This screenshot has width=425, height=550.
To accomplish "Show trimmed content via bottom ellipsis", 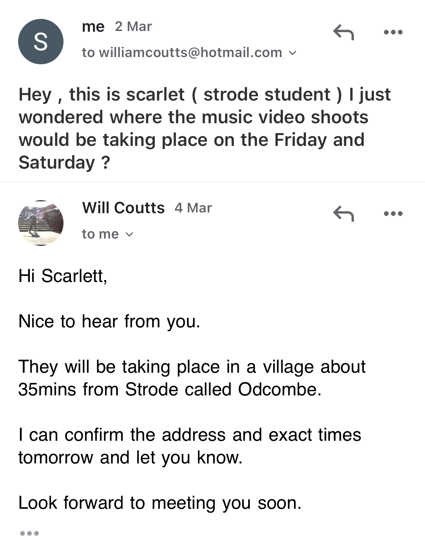I will pos(29,533).
